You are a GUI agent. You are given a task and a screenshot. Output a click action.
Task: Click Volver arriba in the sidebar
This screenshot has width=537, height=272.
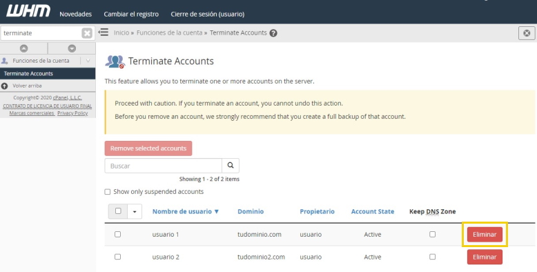click(27, 86)
